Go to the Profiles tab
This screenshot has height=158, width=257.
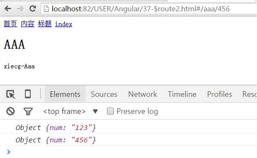[x=219, y=94]
